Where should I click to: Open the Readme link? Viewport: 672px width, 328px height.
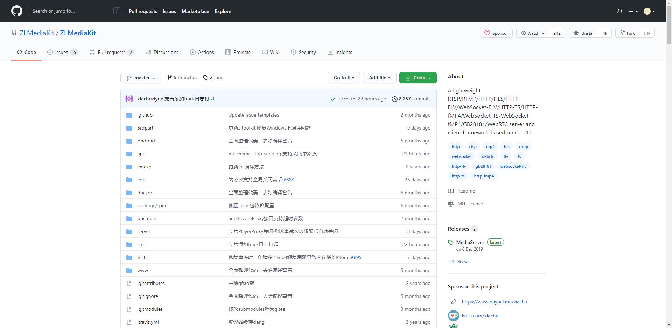click(x=462, y=191)
